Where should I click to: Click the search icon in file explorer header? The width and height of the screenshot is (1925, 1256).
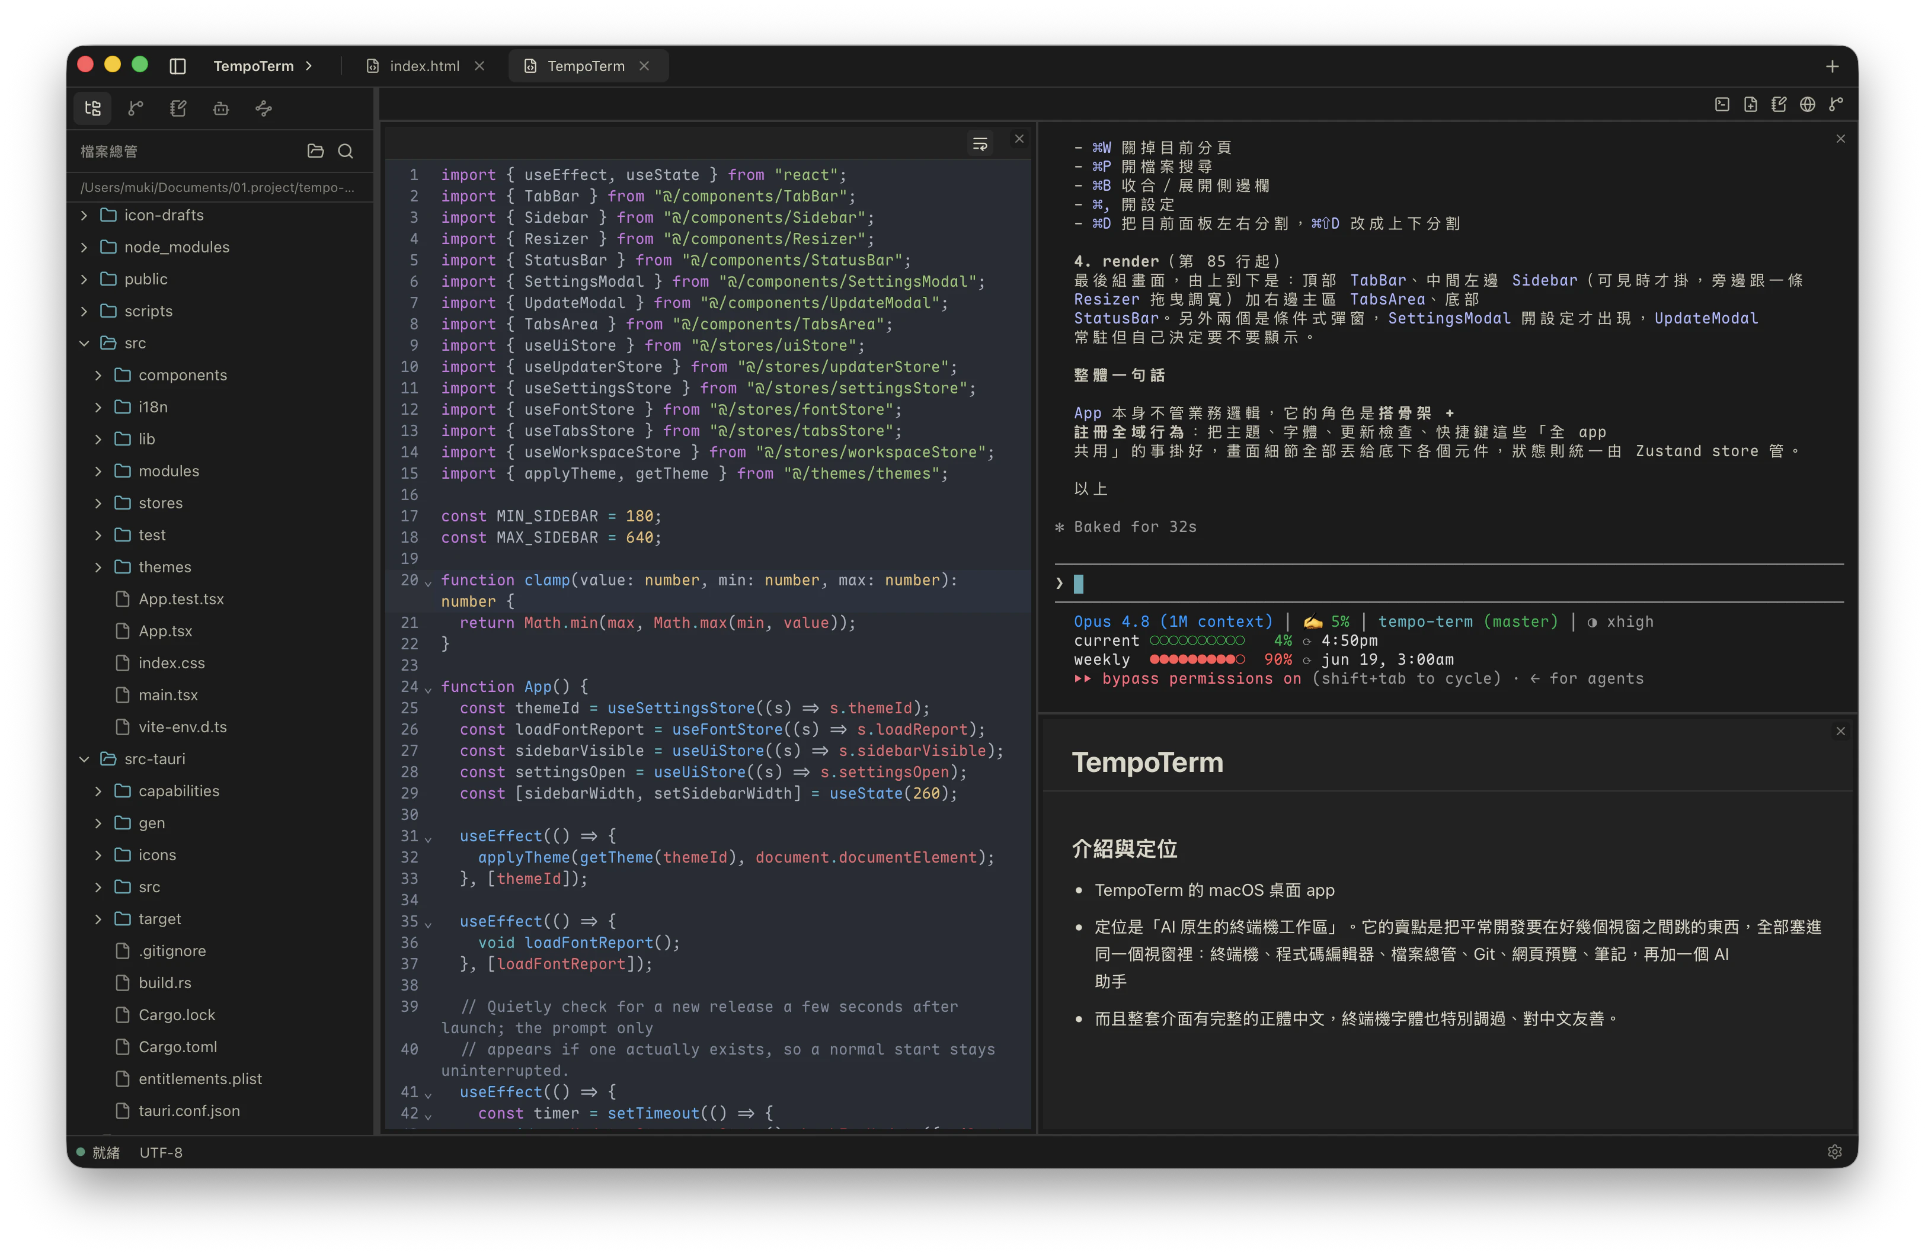click(x=346, y=151)
